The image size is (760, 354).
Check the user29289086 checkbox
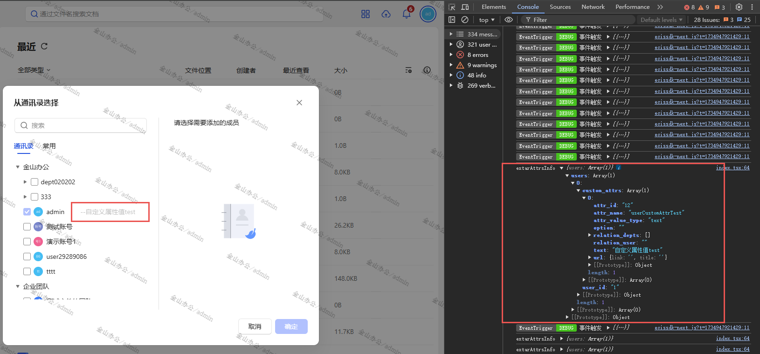click(27, 257)
